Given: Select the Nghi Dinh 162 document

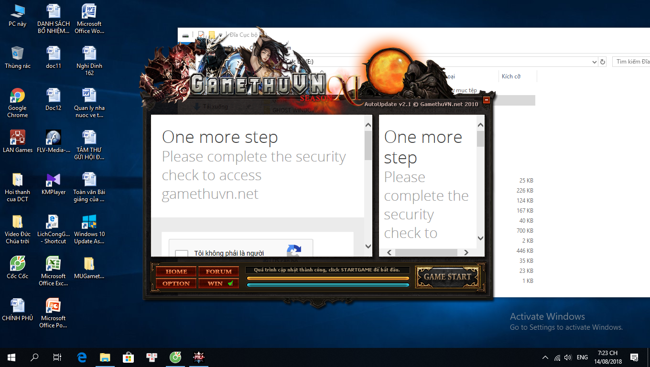Looking at the screenshot, I should click(x=89, y=61).
